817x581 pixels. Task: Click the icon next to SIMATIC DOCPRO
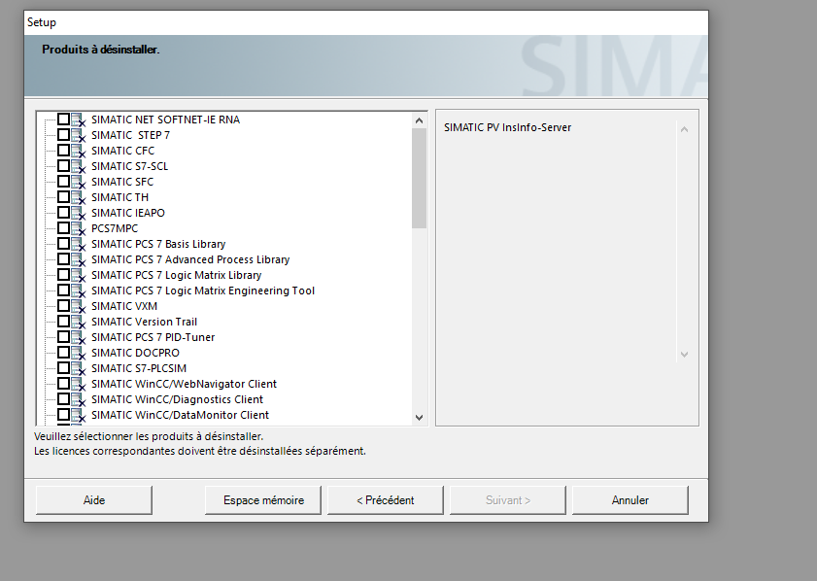coord(78,353)
